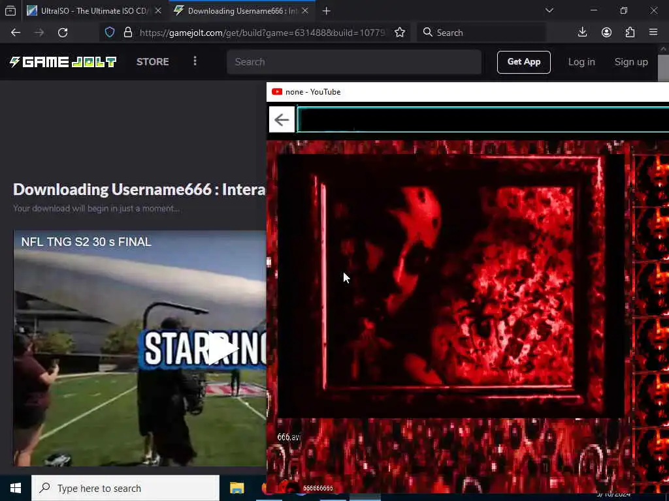The height and width of the screenshot is (501, 669).
Task: Open the tracking protection shield icon
Action: pyautogui.click(x=110, y=33)
